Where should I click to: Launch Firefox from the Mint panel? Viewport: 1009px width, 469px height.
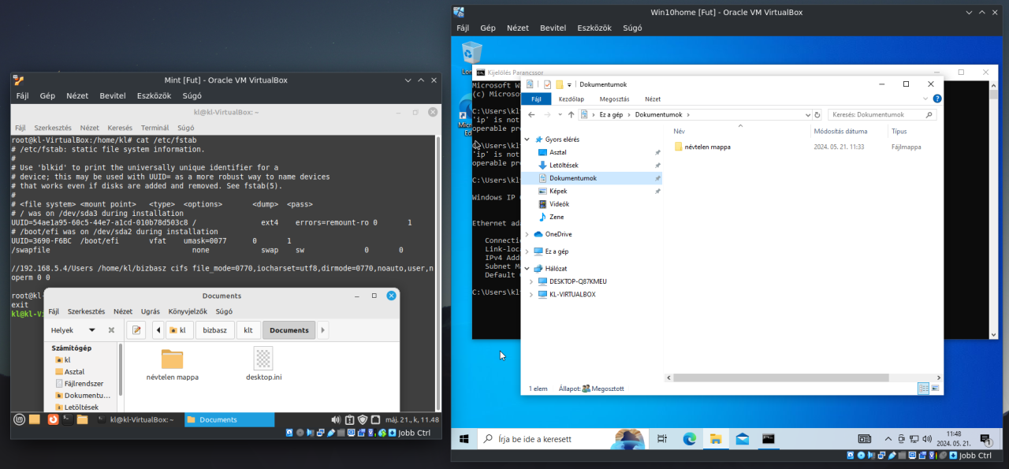pyautogui.click(x=53, y=419)
